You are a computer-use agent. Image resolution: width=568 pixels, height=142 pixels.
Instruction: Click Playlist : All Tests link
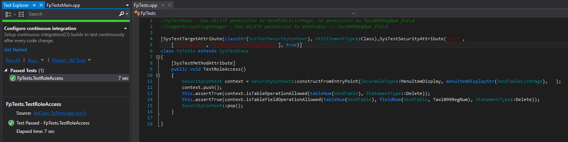tap(69, 60)
